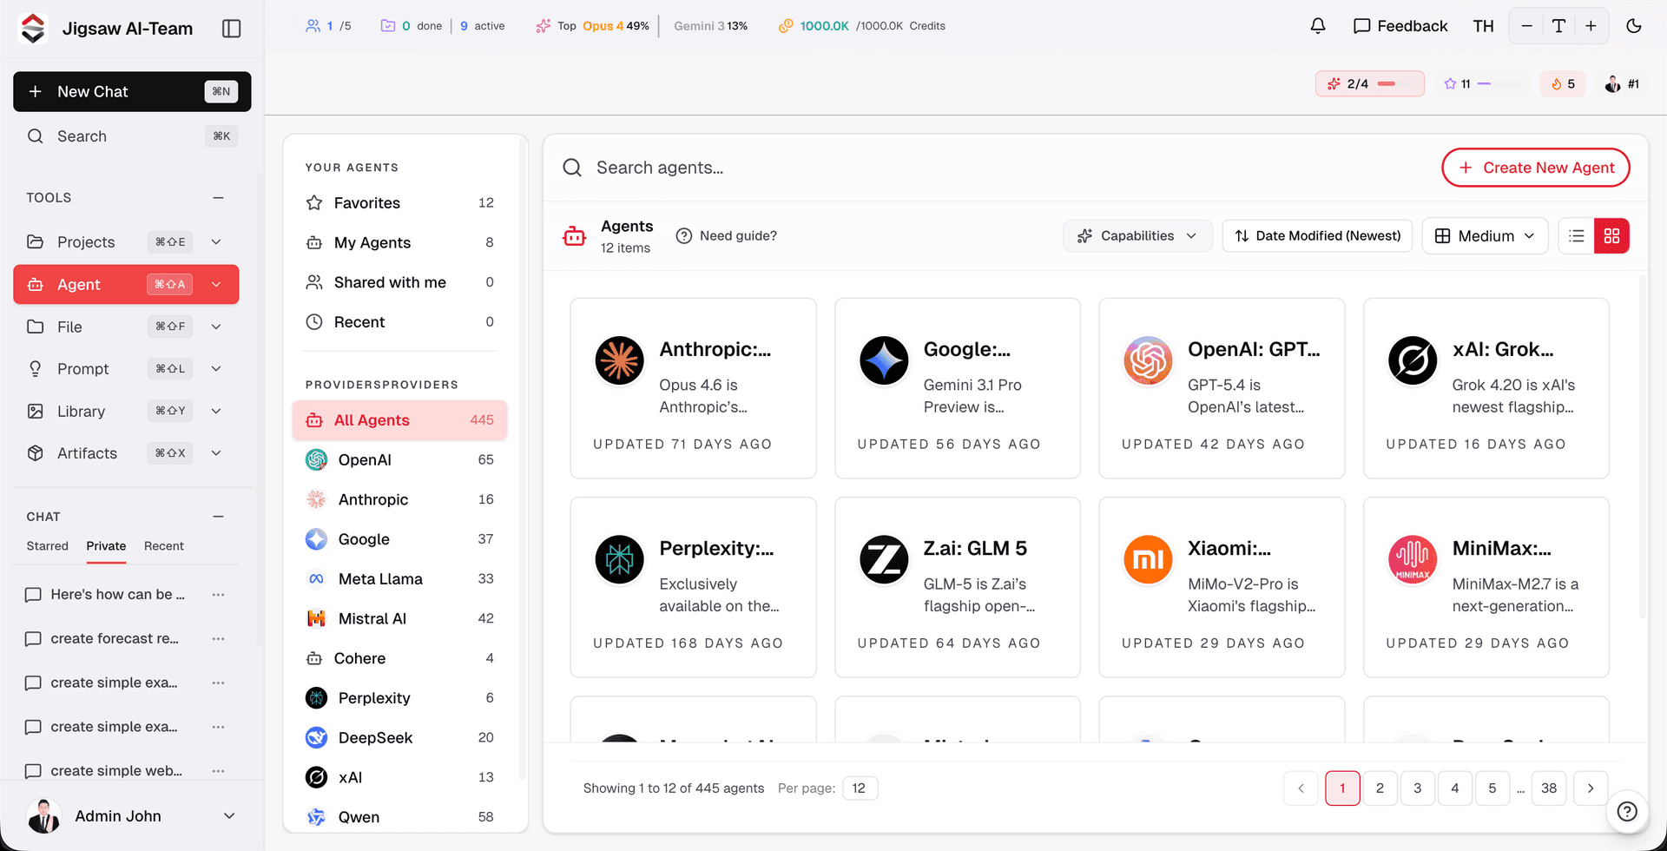Select All Agents category
Viewport: 1667px width, 851px height.
(x=399, y=420)
